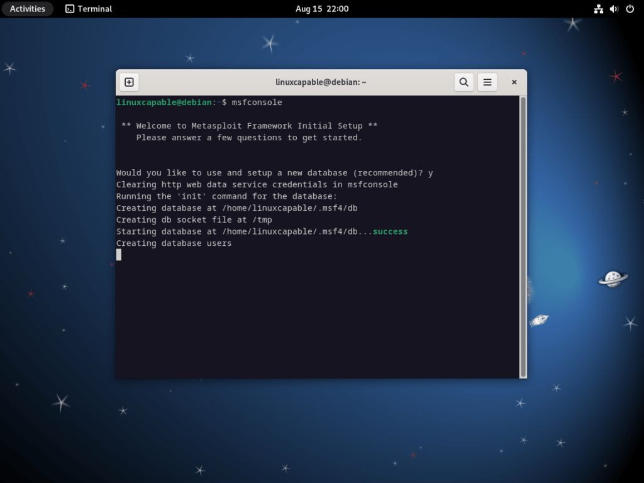Click the terminal vertical scrollbar

tap(523, 237)
